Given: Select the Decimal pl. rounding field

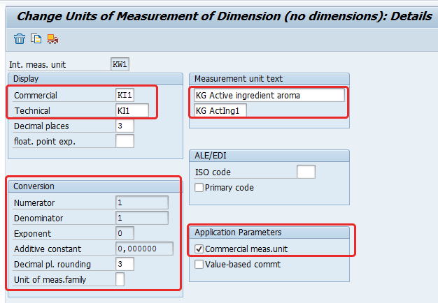Looking at the screenshot, I should pyautogui.click(x=125, y=264).
